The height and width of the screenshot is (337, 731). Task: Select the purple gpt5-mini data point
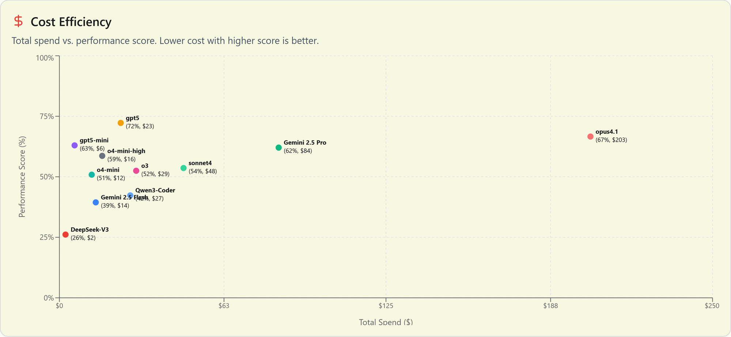(75, 145)
